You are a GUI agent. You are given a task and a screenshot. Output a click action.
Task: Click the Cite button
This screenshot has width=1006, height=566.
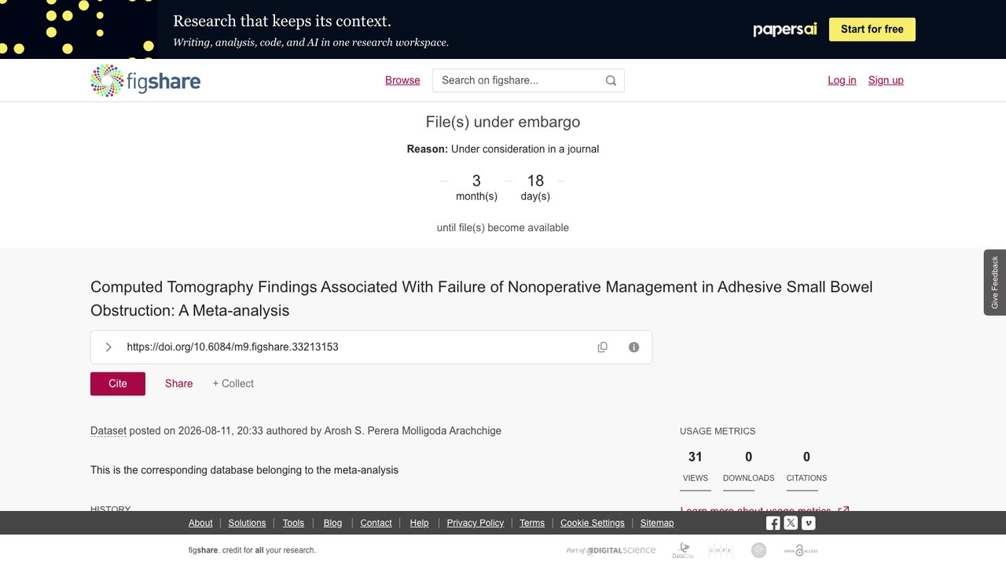click(x=118, y=384)
